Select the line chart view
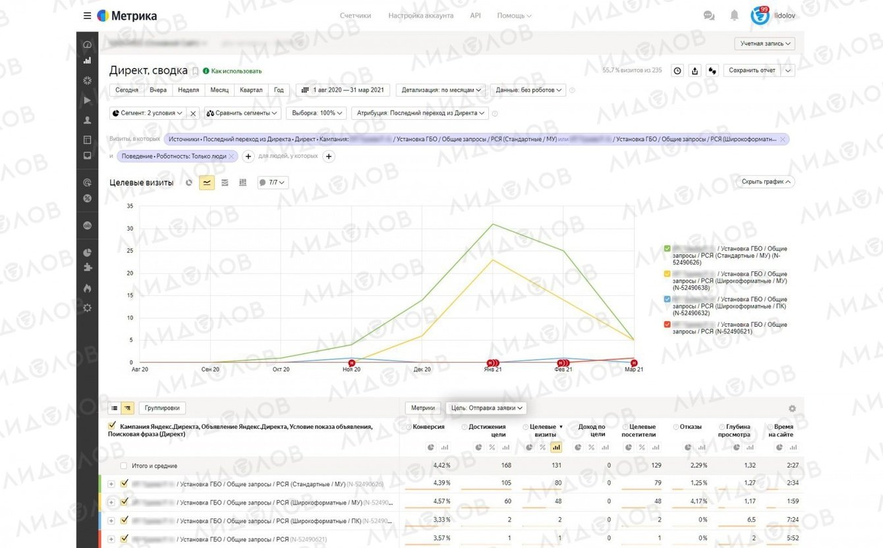The height and width of the screenshot is (548, 883). coord(207,182)
